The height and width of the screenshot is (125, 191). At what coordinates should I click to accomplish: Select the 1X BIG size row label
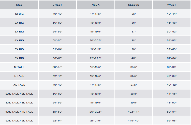[x=19, y=14]
